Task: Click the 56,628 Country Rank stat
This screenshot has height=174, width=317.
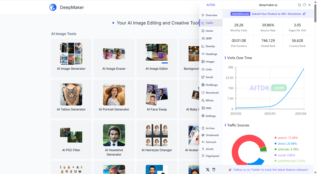Action: tap(297, 43)
